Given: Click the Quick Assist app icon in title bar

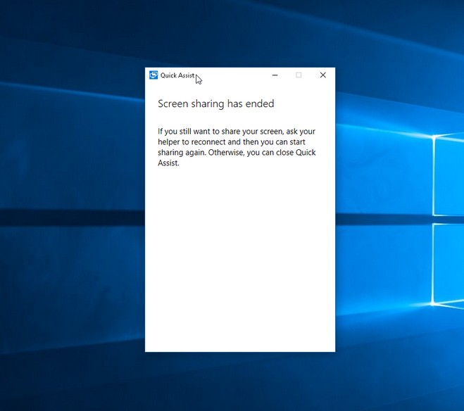Looking at the screenshot, I should (153, 75).
